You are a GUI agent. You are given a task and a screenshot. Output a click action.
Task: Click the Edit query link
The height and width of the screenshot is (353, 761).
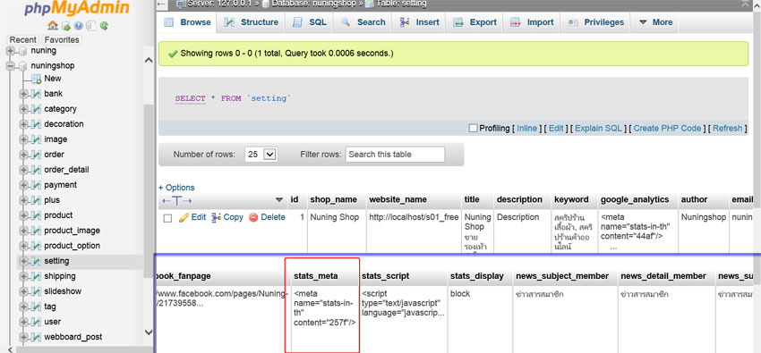(556, 129)
